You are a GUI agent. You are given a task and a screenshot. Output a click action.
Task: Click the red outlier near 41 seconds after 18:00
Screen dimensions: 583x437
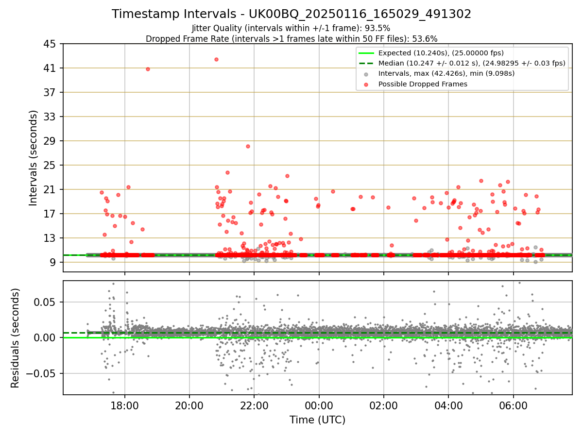point(148,69)
